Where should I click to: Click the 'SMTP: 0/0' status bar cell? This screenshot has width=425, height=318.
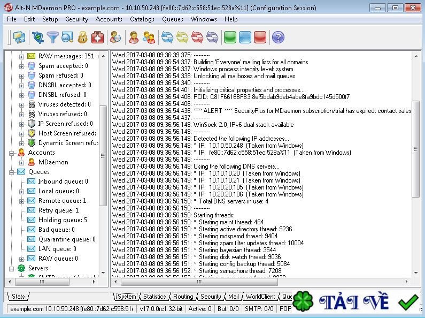coord(259,309)
